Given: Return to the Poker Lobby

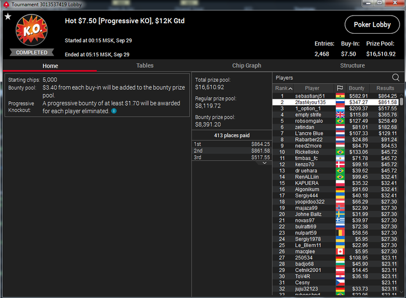Looking at the screenshot, I should coord(372,24).
